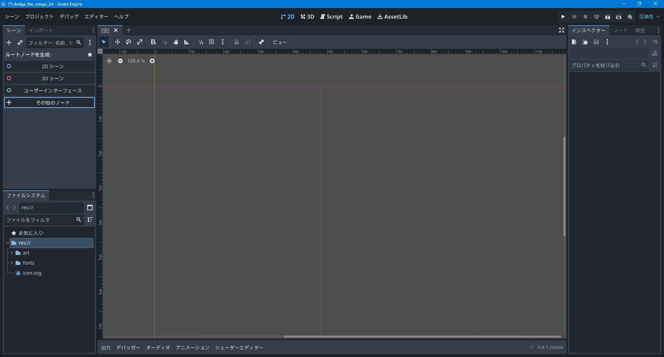This screenshot has width=664, height=357.
Task: Toggle smart snapping
Action: coord(201,42)
